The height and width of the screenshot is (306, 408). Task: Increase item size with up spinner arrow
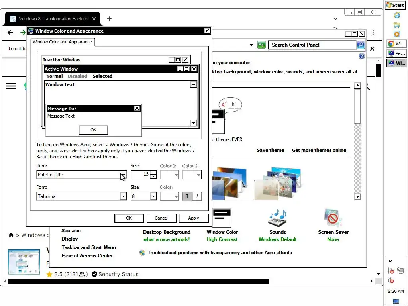[153, 173]
